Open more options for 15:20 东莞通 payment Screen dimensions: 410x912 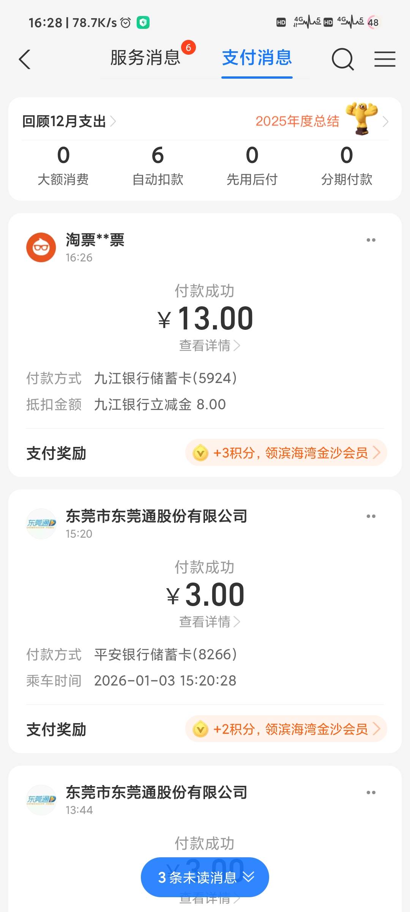click(371, 516)
